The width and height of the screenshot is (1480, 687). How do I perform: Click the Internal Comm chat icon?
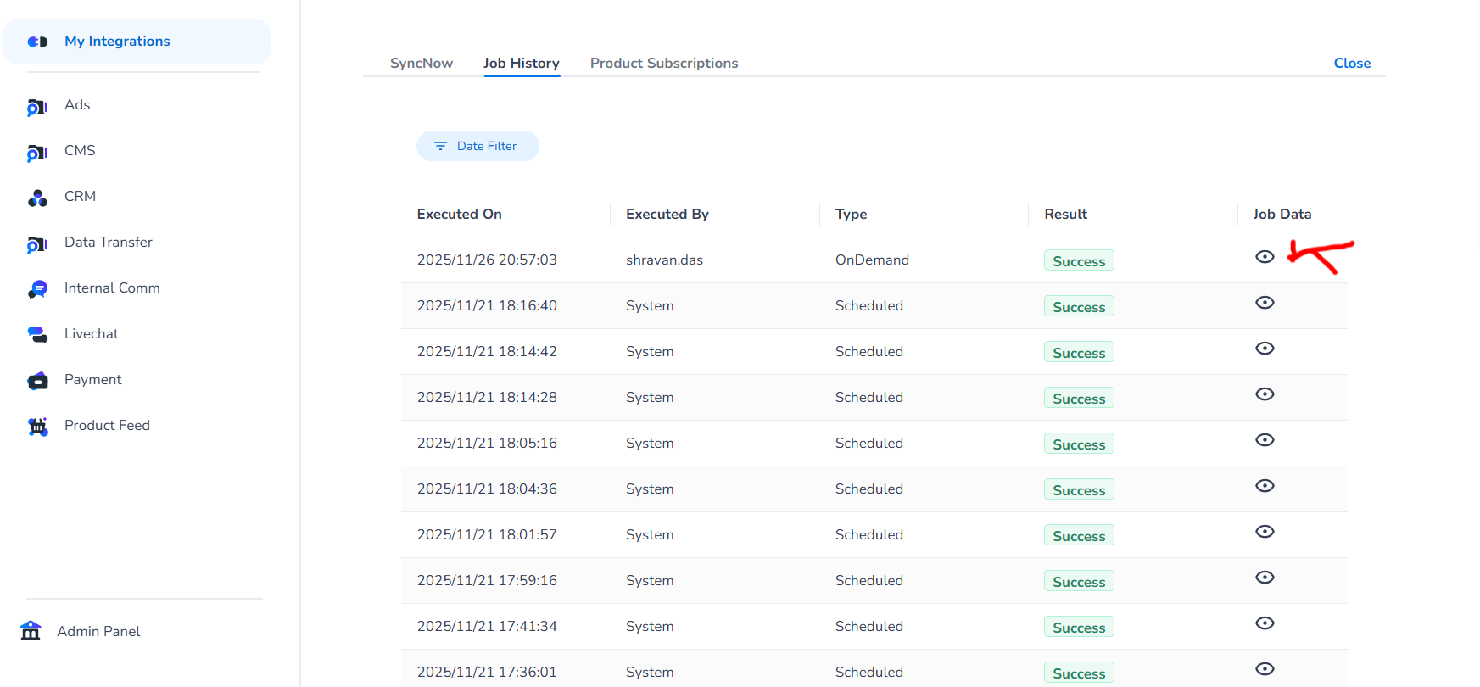pyautogui.click(x=37, y=290)
